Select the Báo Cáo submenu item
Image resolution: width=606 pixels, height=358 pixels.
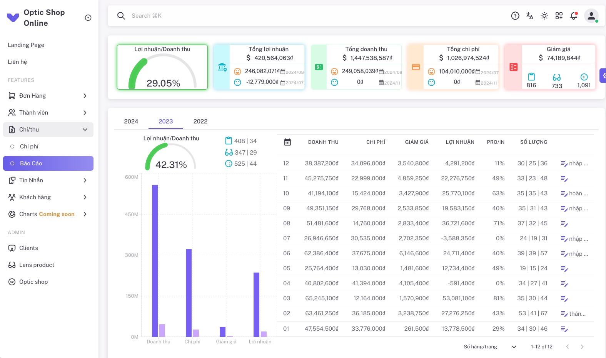pos(48,163)
